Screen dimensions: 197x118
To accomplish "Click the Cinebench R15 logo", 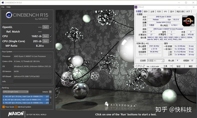I will click(x=27, y=16).
